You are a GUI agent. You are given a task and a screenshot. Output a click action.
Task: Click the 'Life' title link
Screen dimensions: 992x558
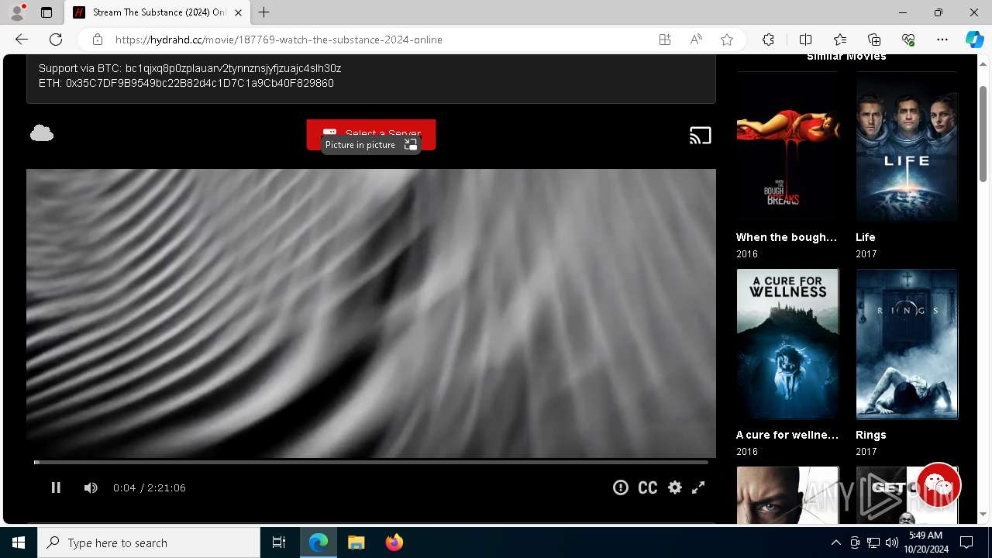(866, 237)
